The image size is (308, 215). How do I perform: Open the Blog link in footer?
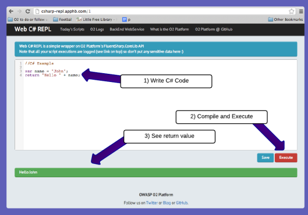click(x=167, y=203)
